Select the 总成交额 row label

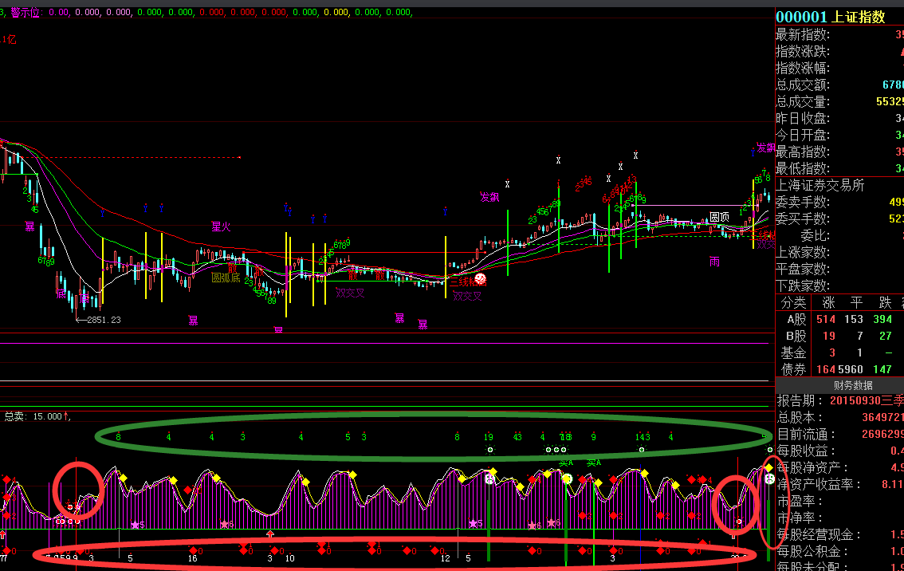click(803, 85)
